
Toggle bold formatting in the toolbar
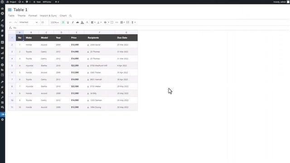(x=63, y=22)
